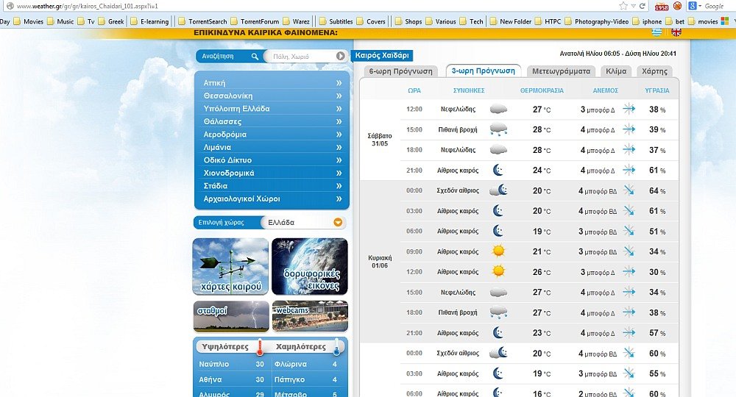Switch to the 6-ωρη Πρόγνωση tab
736x397 pixels.
click(x=400, y=71)
